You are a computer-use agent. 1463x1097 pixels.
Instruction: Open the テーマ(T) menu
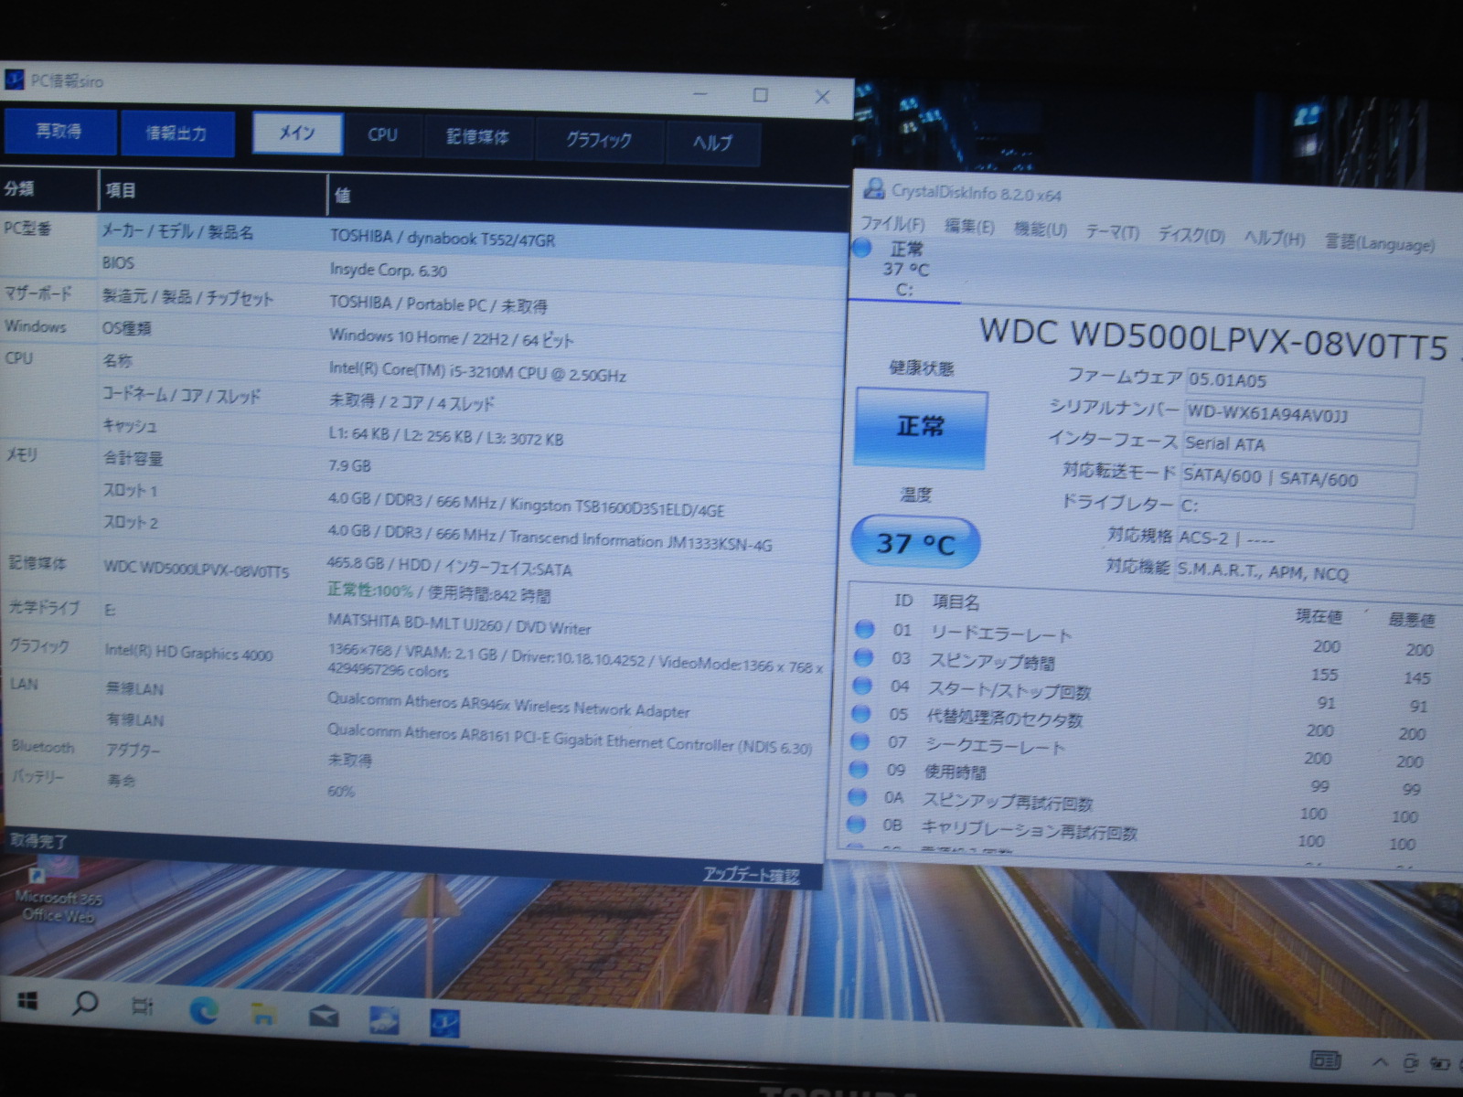coord(1113,232)
